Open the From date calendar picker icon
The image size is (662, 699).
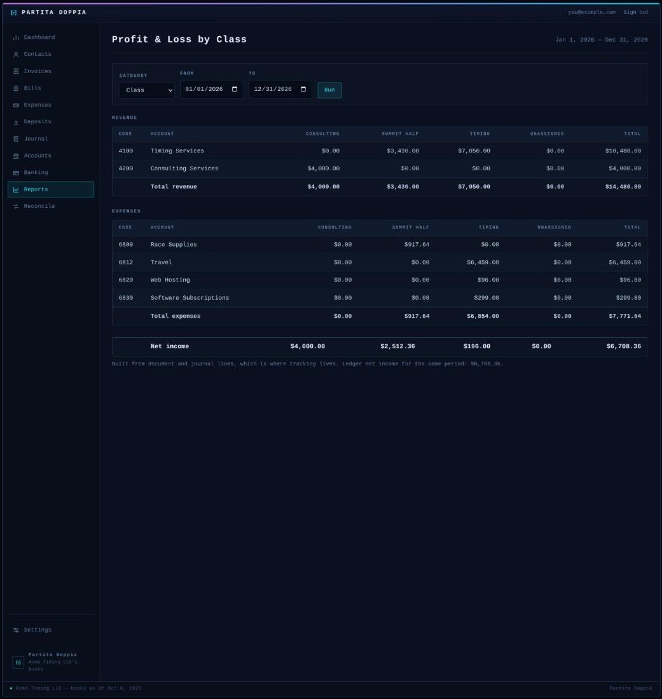click(235, 89)
